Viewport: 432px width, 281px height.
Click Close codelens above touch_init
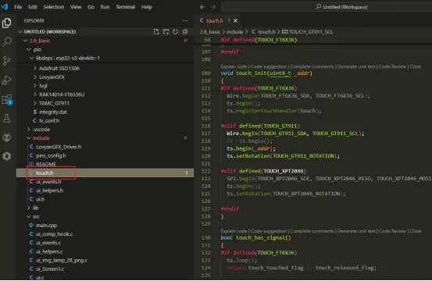coord(415,66)
